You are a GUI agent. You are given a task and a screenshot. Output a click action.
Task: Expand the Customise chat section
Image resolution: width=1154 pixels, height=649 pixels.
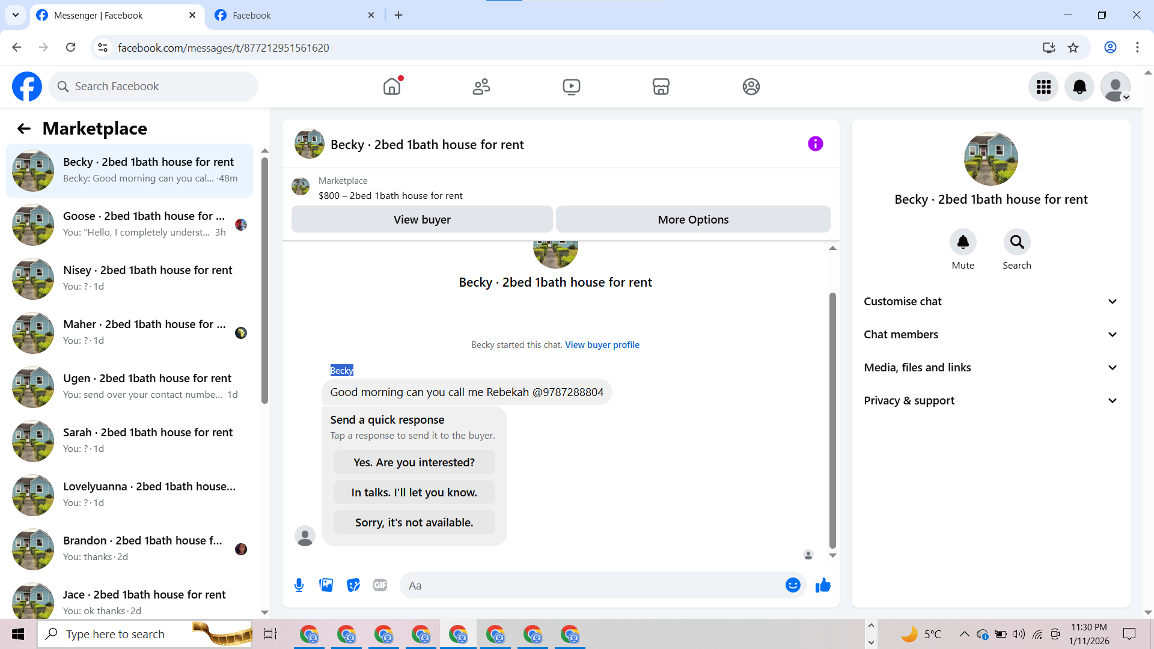coord(991,302)
